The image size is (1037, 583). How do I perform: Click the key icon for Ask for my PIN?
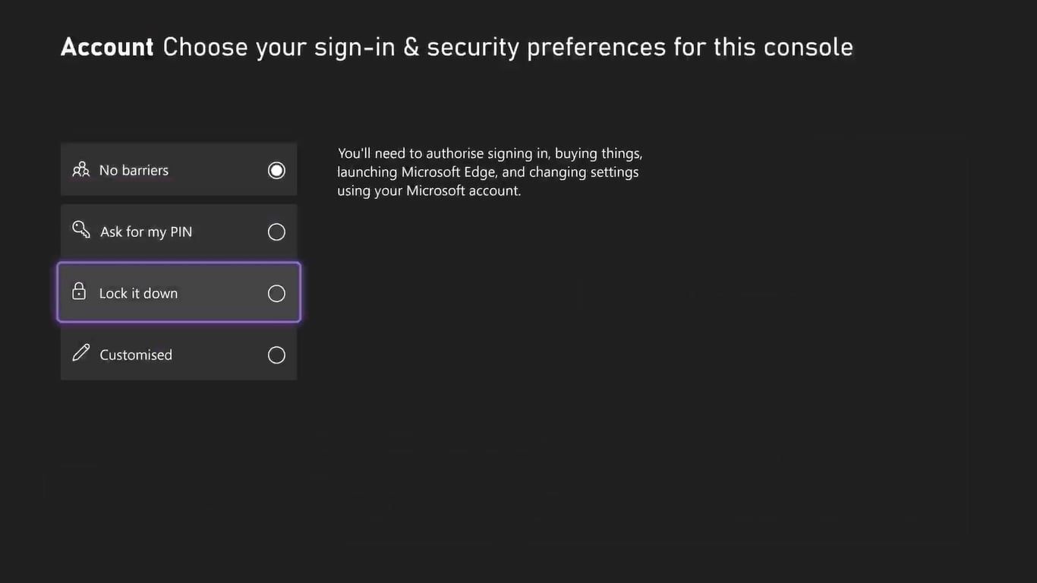(80, 229)
